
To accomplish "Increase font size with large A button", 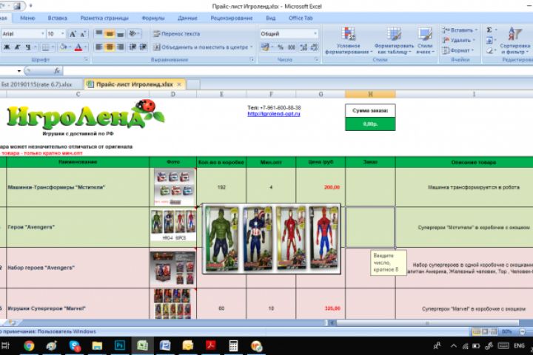I will [x=73, y=33].
